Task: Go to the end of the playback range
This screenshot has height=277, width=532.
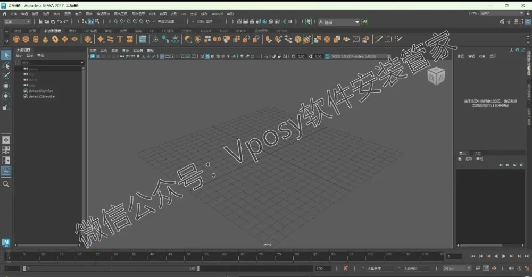Action: tap(527, 256)
